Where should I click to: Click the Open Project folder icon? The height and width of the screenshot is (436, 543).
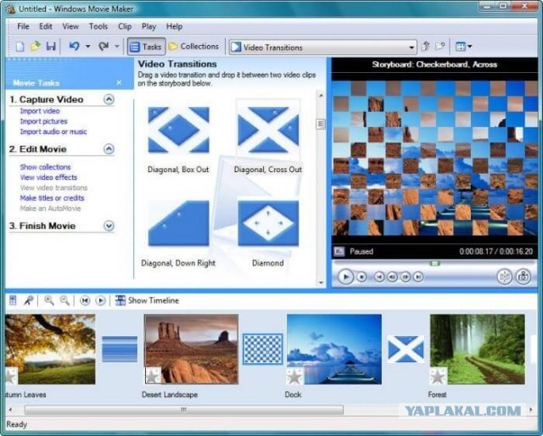pos(36,47)
